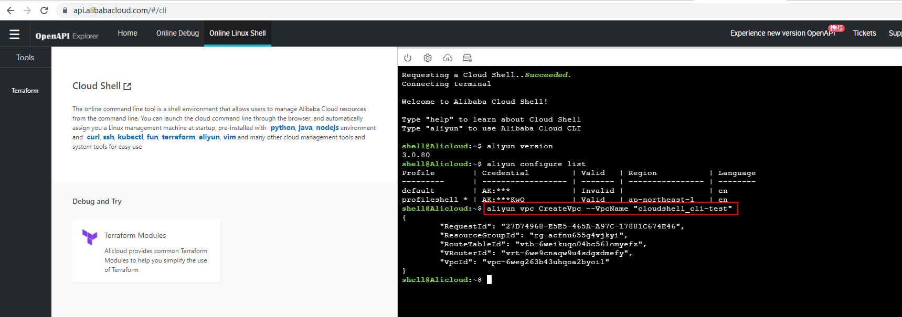Click the java link
The image size is (902, 317).
[x=305, y=128]
